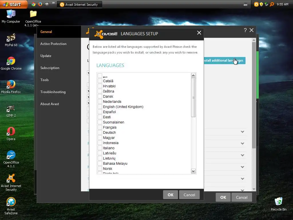The height and width of the screenshot is (220, 293).
Task: Enable the čeština language pack
Action: [100, 91]
